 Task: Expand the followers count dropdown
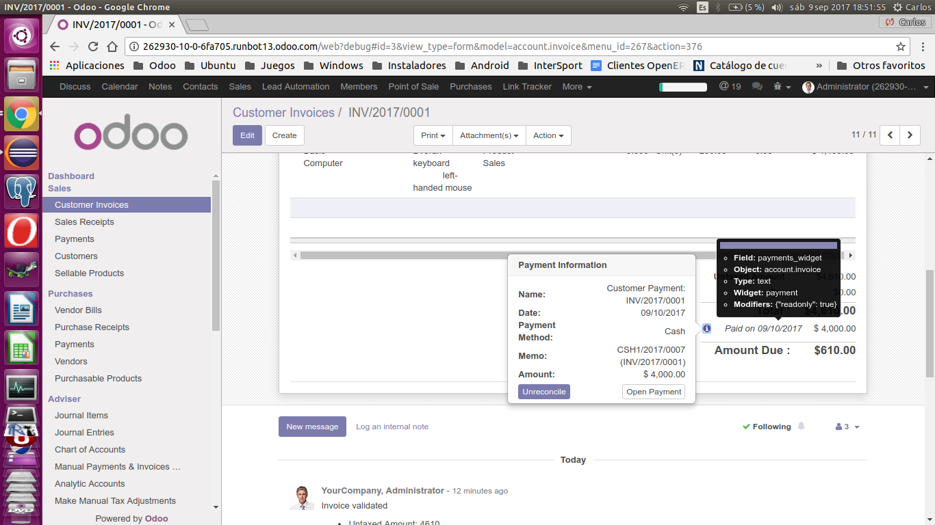click(x=847, y=427)
